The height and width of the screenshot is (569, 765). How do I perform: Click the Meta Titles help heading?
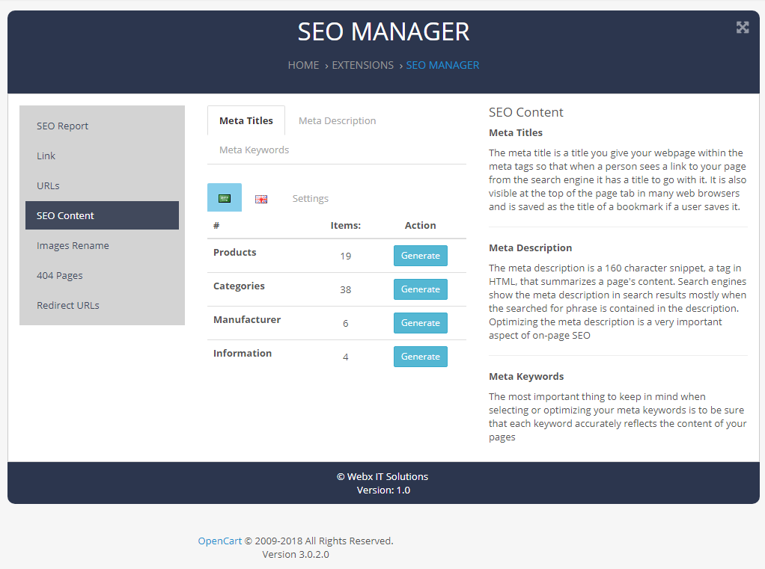(x=516, y=132)
